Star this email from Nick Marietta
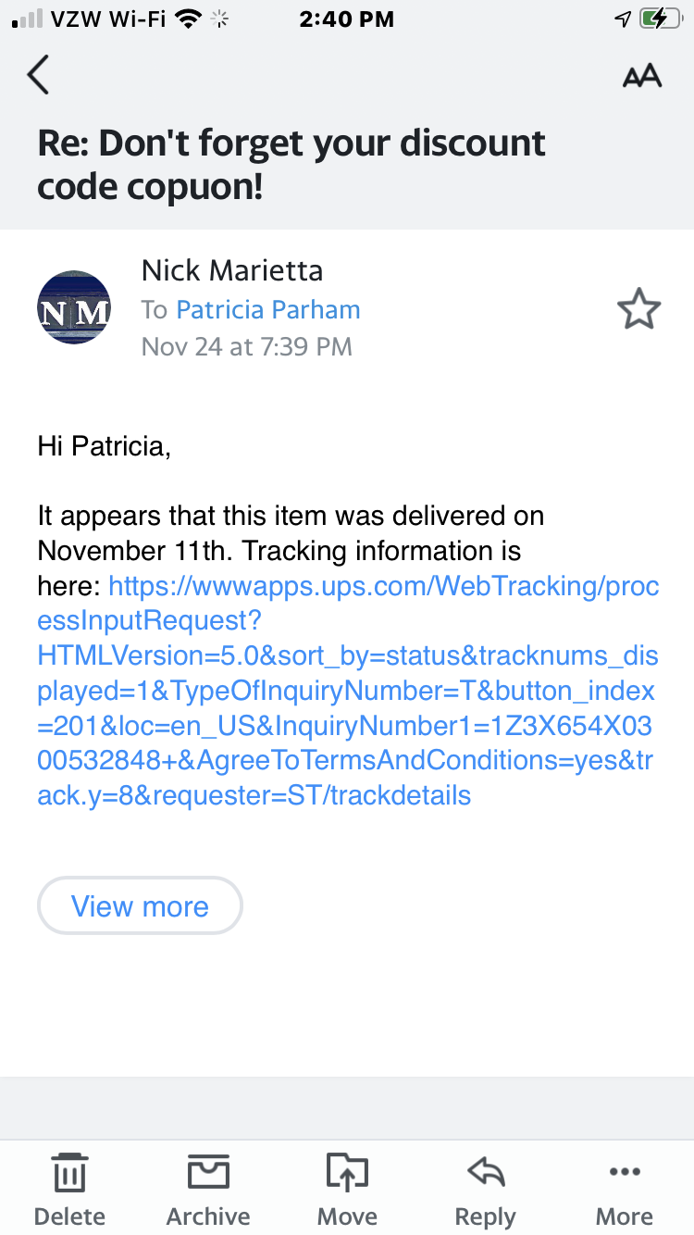This screenshot has width=694, height=1235. click(638, 309)
